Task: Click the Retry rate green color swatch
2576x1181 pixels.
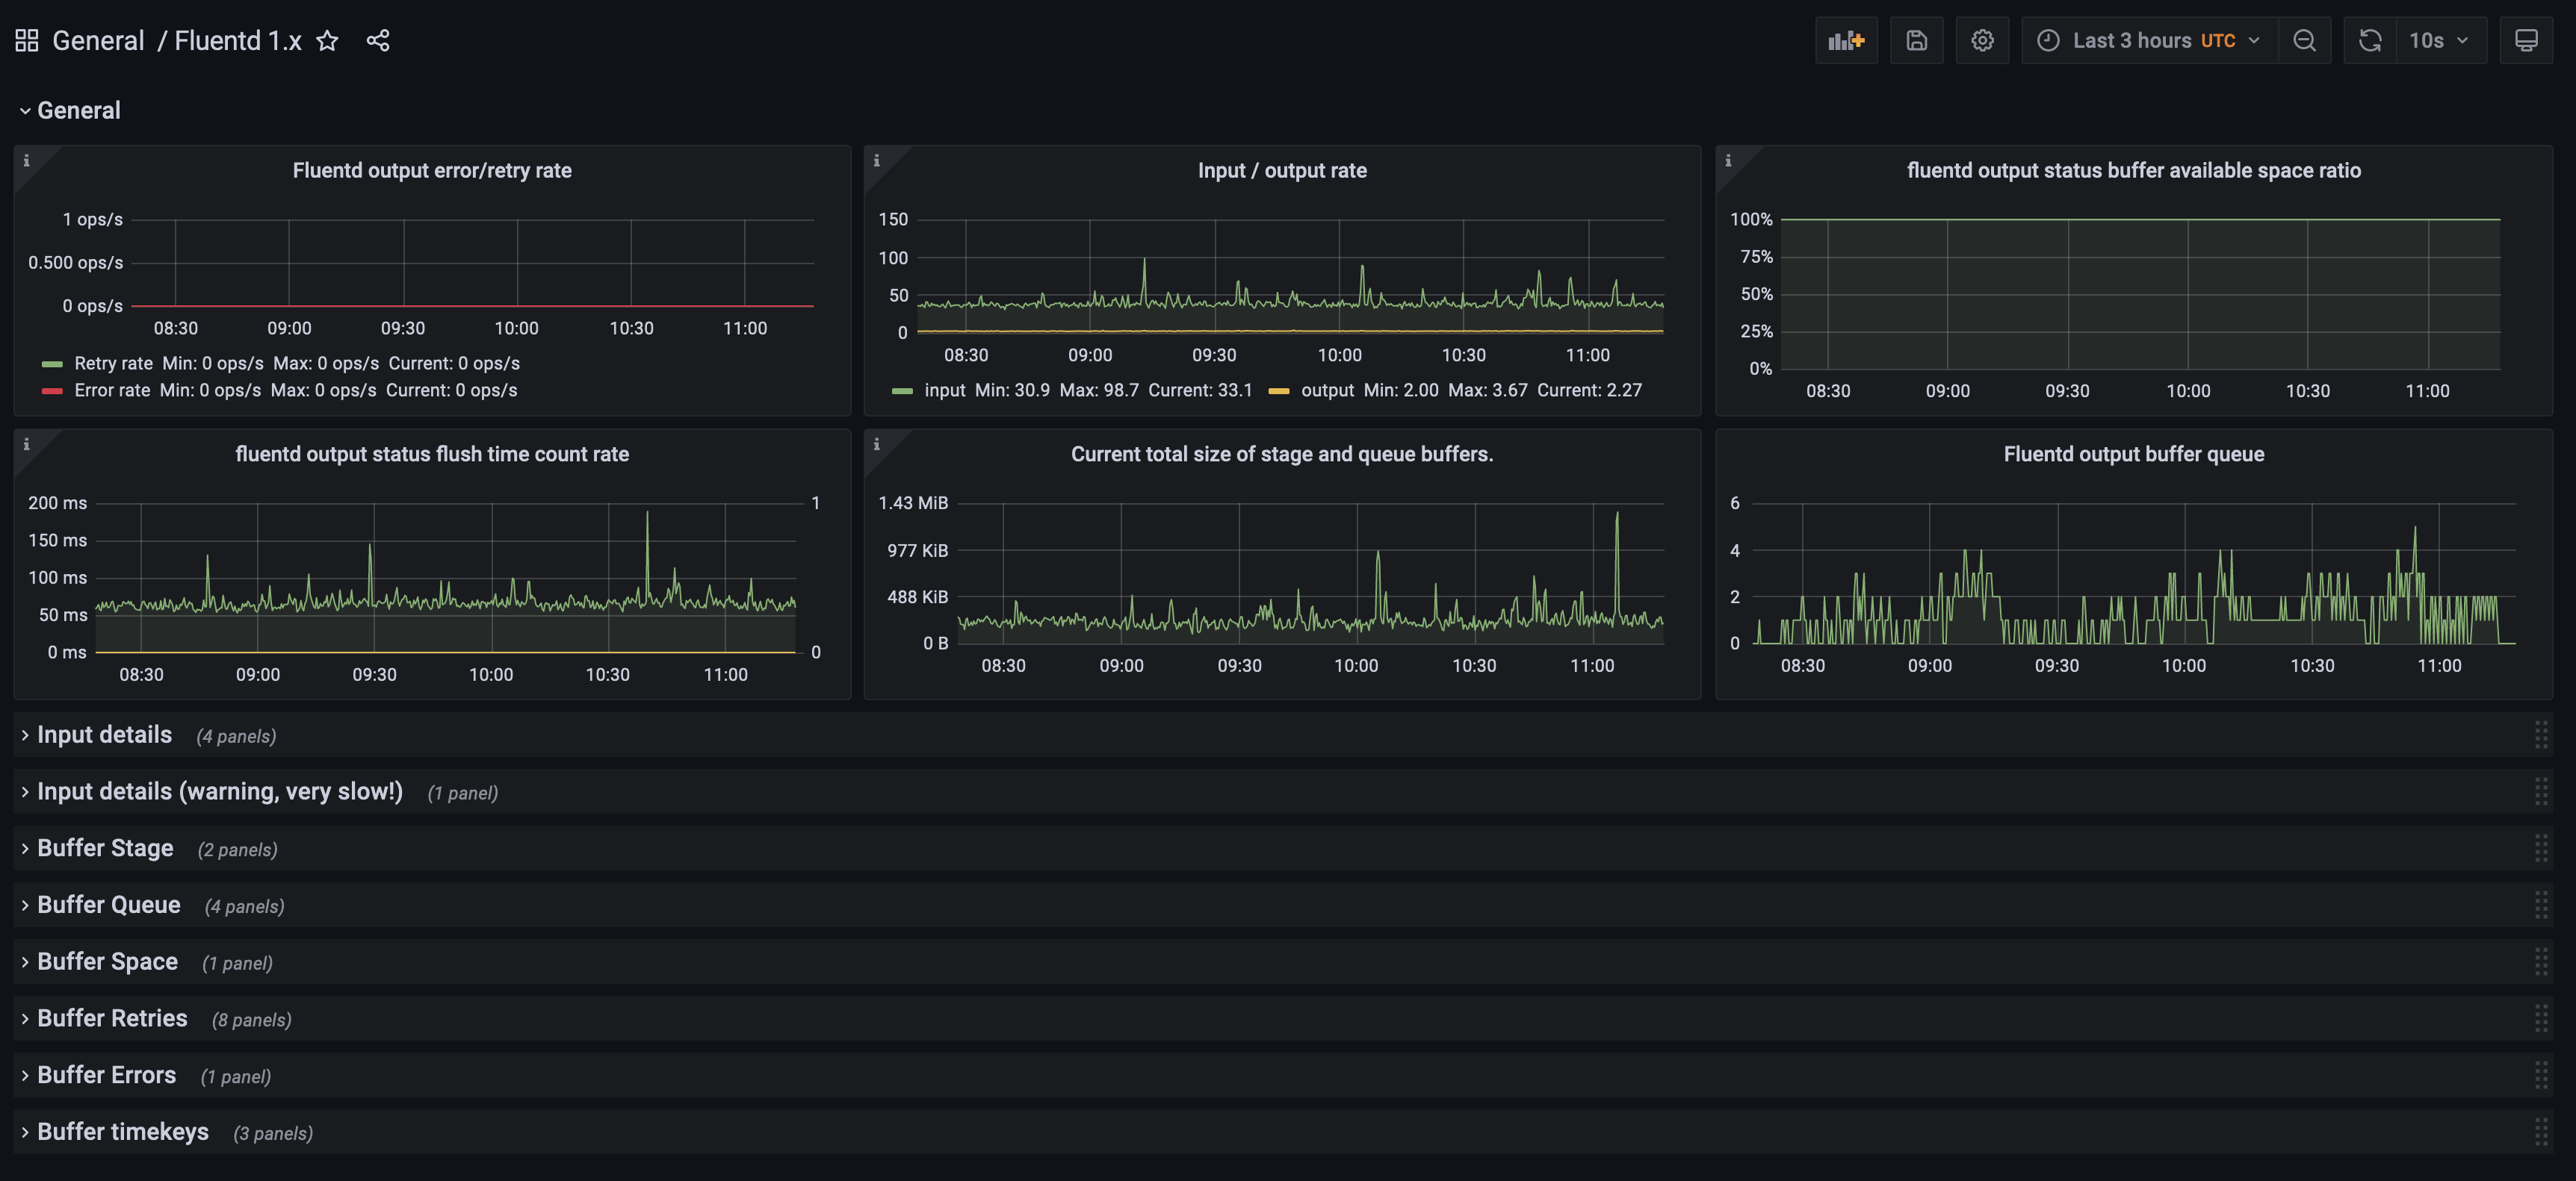Action: (x=52, y=364)
